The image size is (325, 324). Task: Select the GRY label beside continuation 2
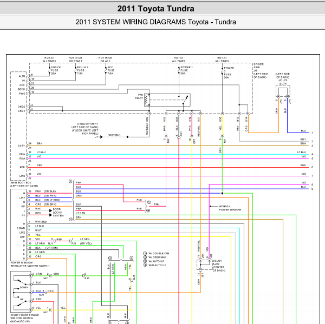[x=303, y=140]
